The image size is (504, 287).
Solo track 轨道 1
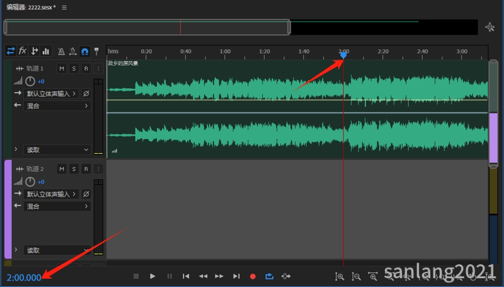point(74,68)
